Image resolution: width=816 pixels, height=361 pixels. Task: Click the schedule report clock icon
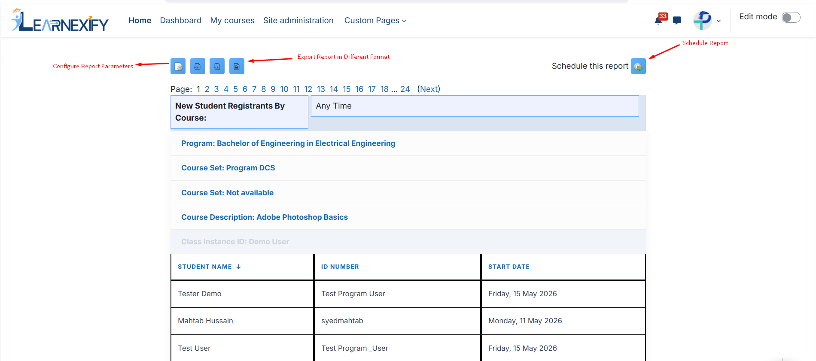click(x=638, y=66)
